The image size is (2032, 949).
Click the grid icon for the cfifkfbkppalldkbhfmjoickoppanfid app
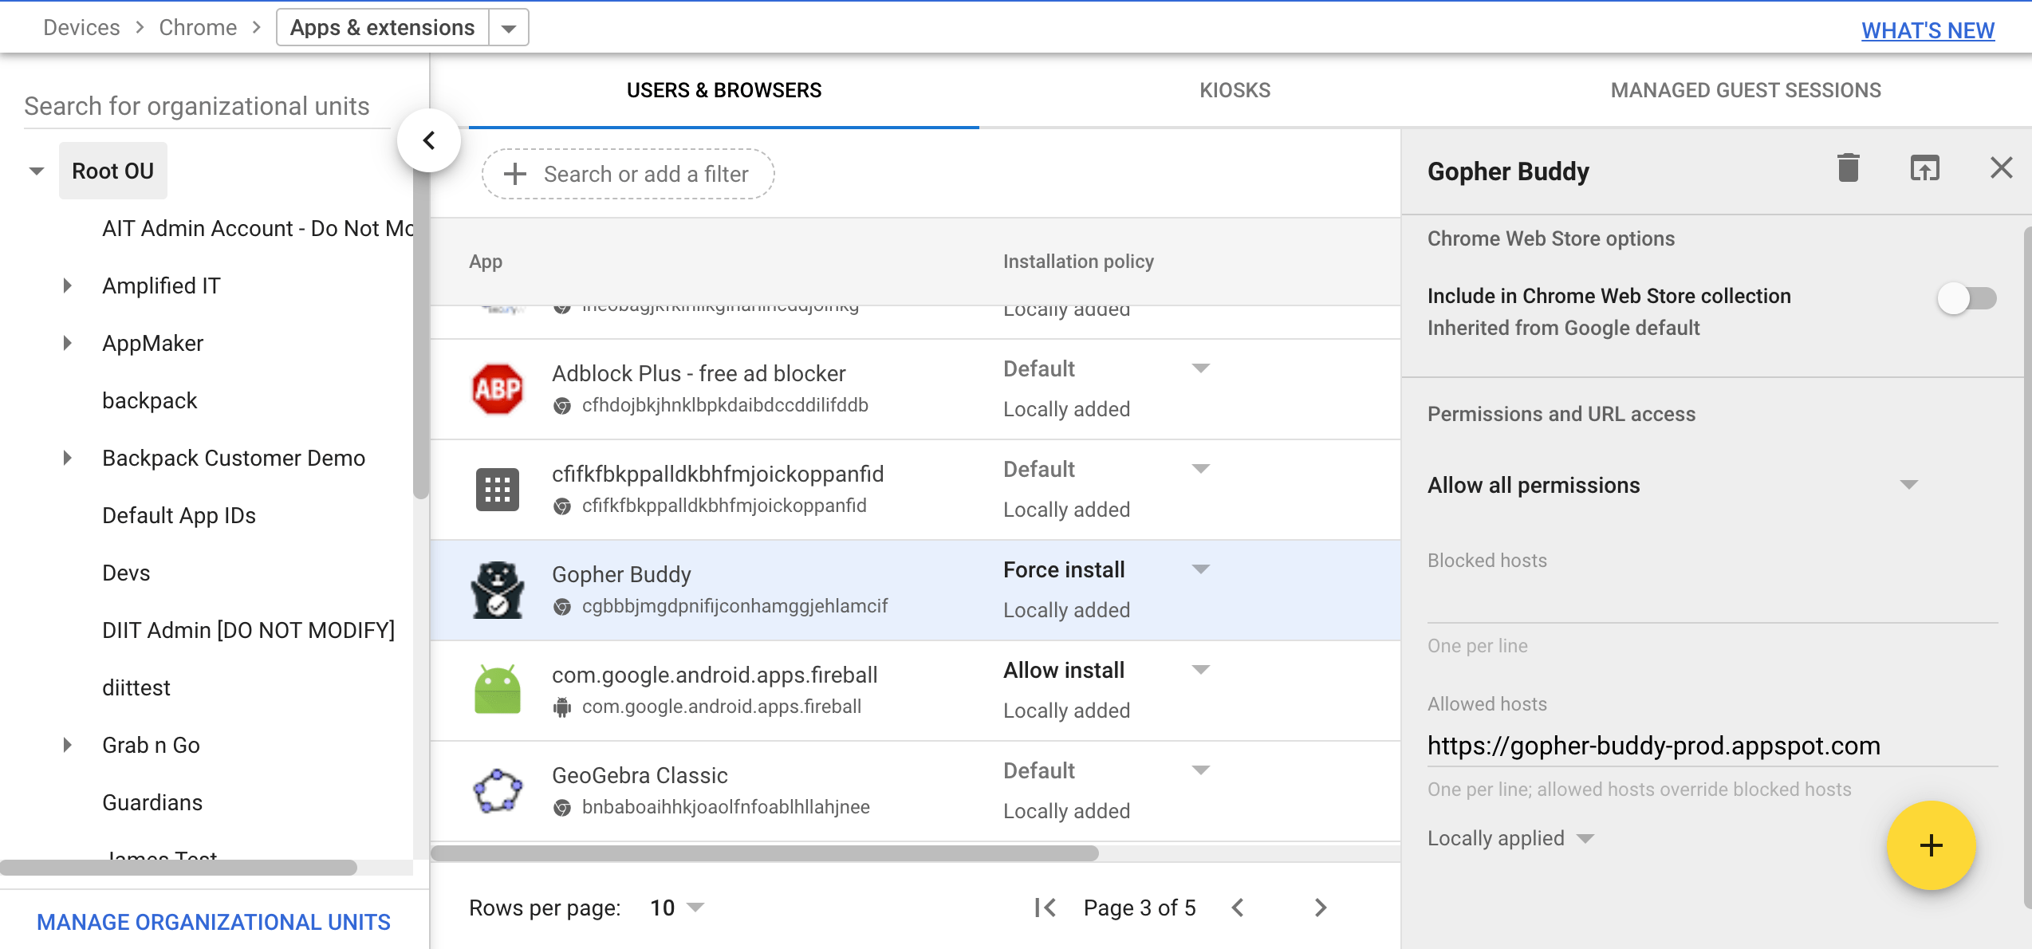pyautogui.click(x=497, y=489)
